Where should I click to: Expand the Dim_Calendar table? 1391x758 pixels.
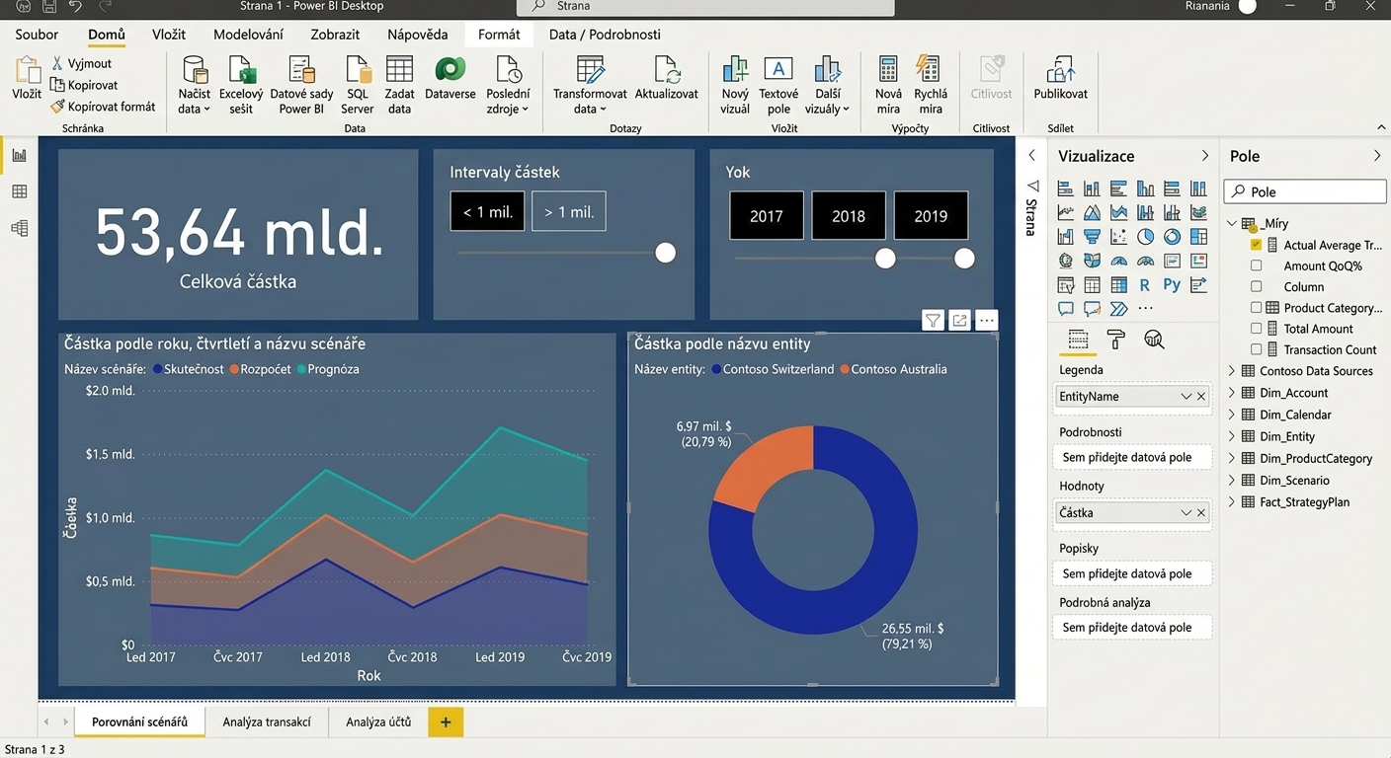click(1232, 415)
